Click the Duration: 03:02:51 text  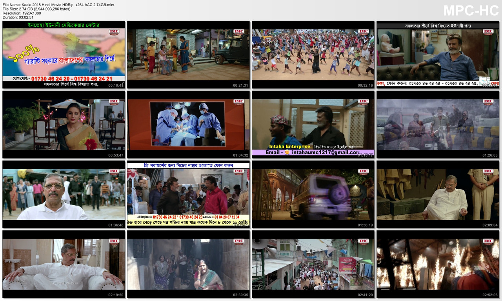pos(18,17)
